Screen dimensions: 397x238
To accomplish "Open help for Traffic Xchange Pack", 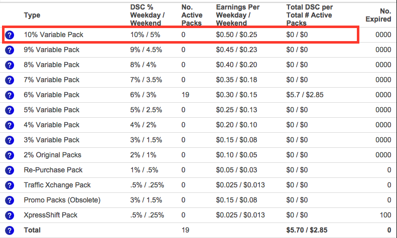I will (x=9, y=185).
